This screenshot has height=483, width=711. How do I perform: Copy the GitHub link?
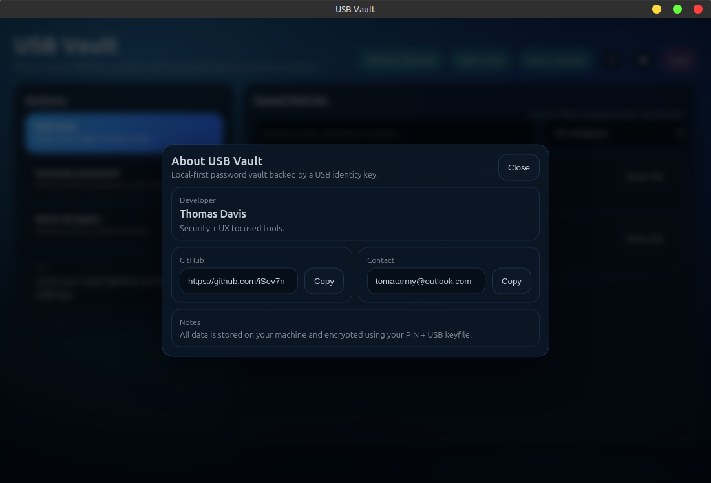[x=324, y=281]
